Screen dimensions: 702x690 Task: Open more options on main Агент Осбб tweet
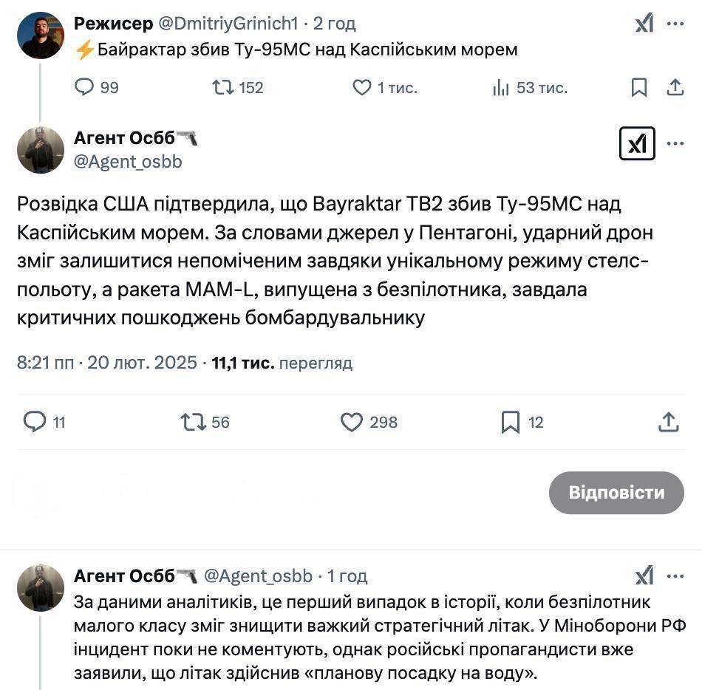tap(675, 143)
